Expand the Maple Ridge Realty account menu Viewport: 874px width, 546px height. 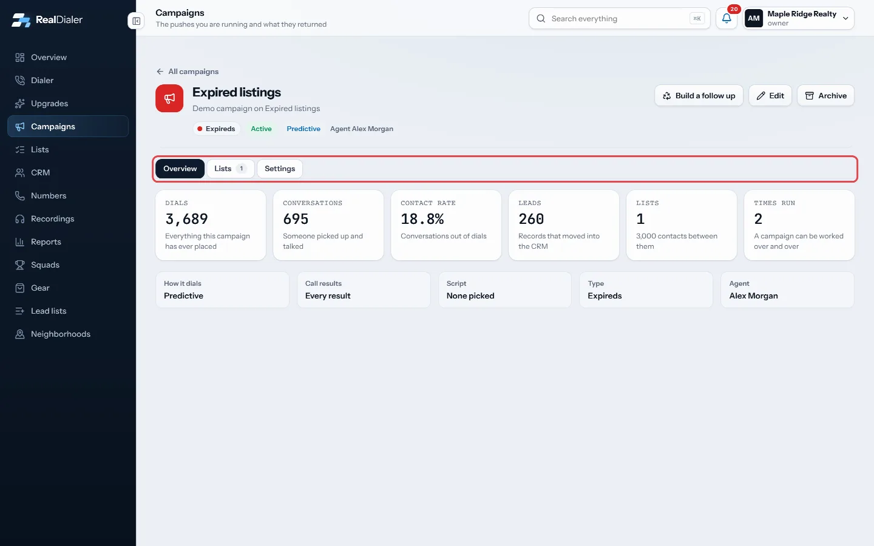[799, 18]
